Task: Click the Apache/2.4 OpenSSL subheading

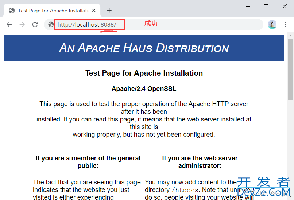Action: coord(144,89)
